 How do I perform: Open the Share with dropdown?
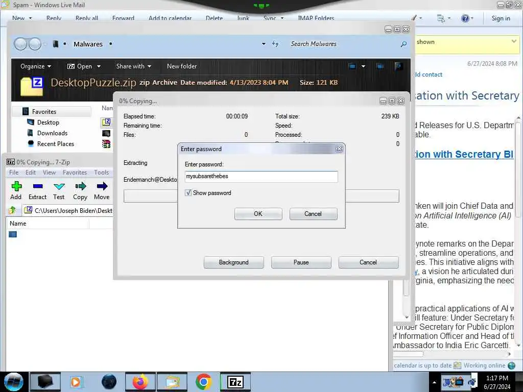(x=133, y=66)
